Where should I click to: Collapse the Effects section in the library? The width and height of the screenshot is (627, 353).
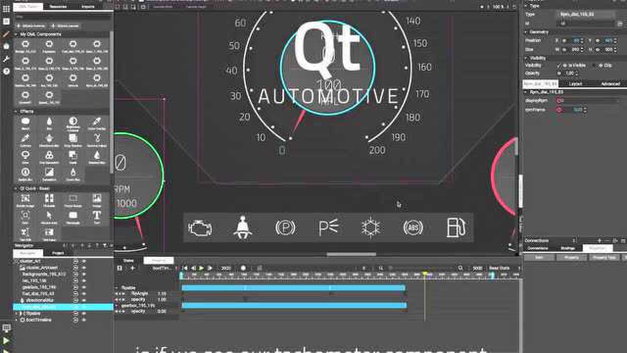(x=16, y=111)
